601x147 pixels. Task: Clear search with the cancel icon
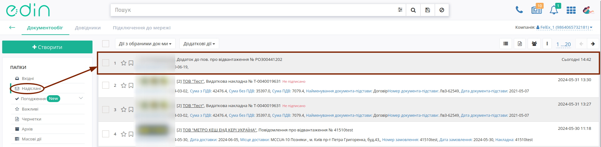(442, 10)
